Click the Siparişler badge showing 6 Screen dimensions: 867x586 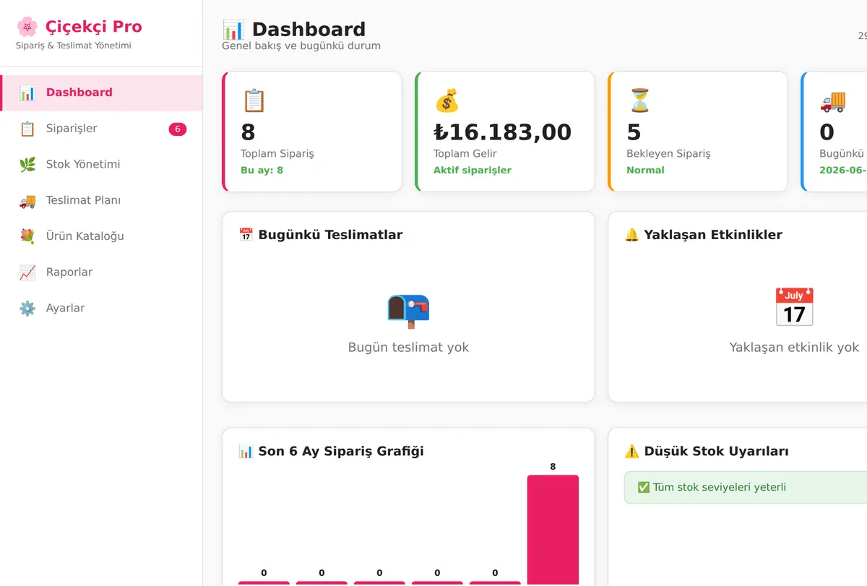point(178,129)
